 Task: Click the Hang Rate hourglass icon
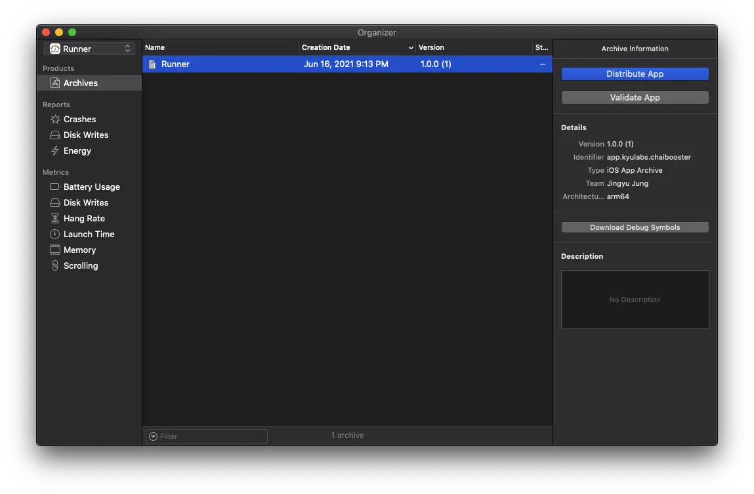[x=55, y=218]
